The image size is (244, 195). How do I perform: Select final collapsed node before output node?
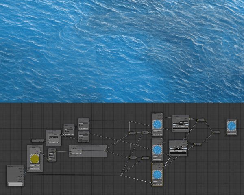coord(216,132)
